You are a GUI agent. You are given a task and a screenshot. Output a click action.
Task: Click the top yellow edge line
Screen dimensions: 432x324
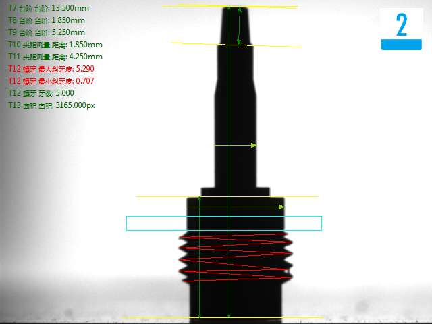230,7
